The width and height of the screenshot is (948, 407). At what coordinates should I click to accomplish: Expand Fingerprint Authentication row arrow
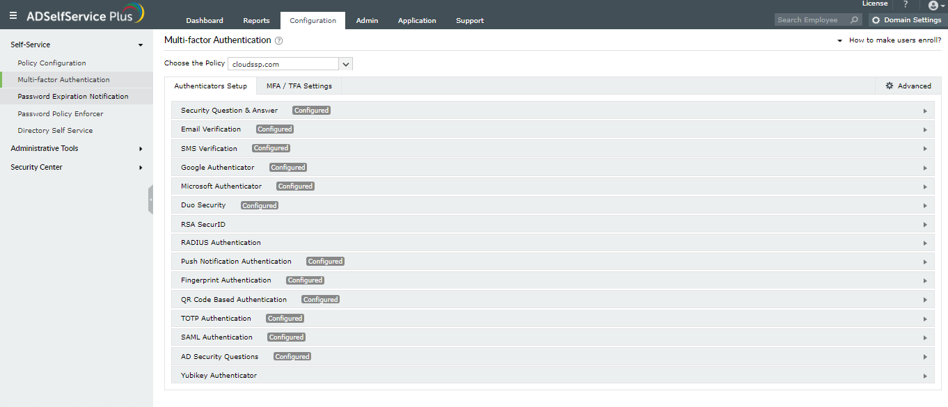[925, 280]
